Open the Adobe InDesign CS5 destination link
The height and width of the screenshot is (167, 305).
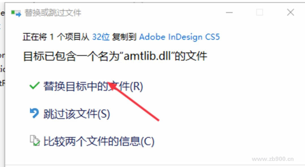point(179,37)
